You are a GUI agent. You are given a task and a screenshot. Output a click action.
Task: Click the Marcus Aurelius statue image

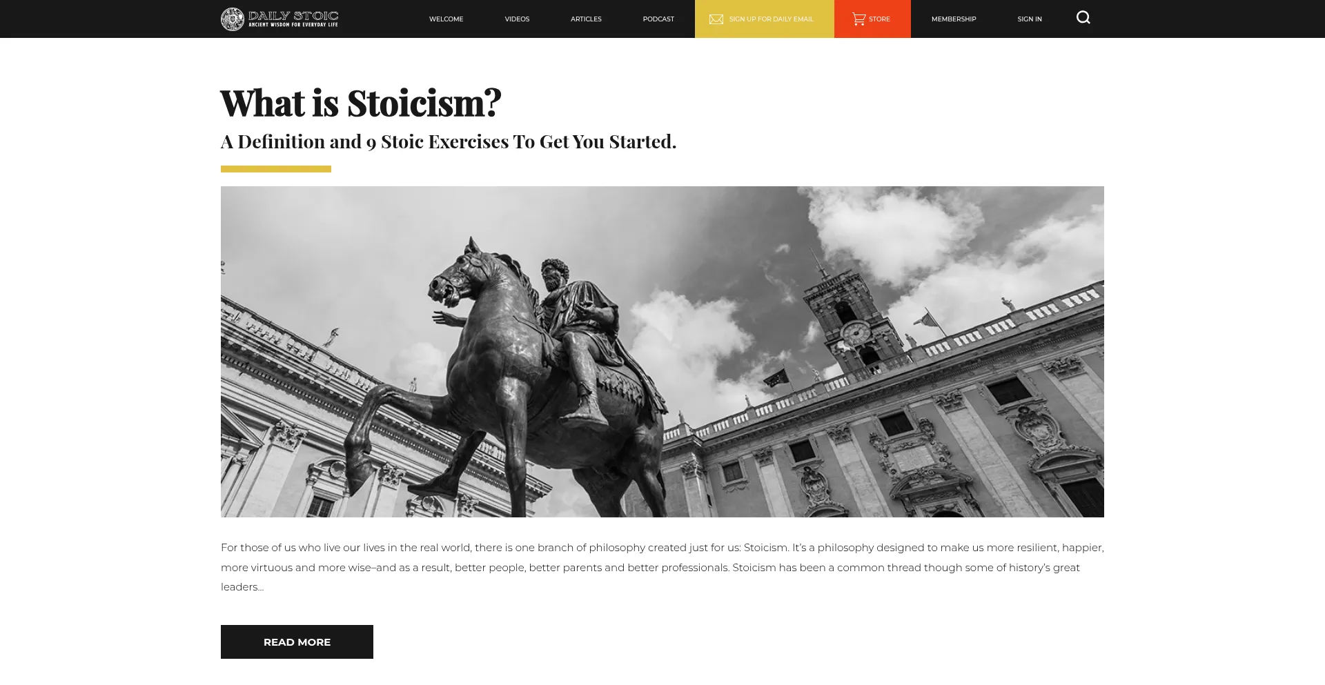click(662, 352)
